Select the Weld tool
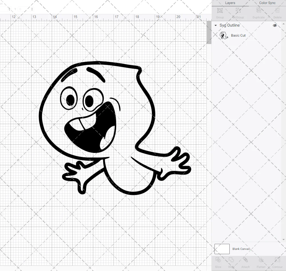 pyautogui.click(x=231, y=262)
